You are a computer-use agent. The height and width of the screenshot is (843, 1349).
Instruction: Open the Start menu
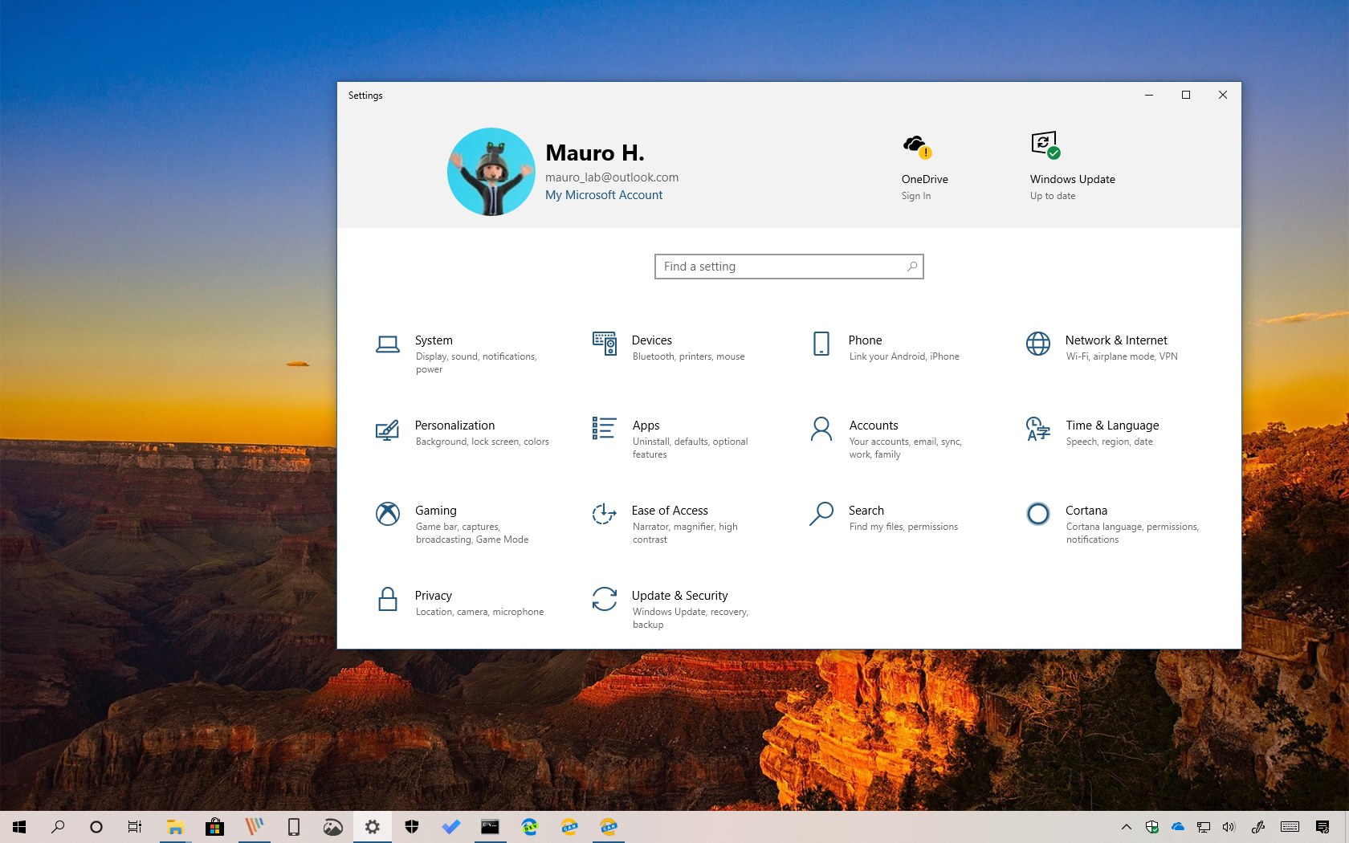tap(18, 826)
